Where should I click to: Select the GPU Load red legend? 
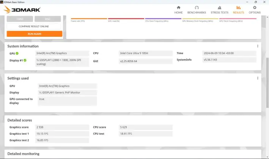tap(126, 20)
